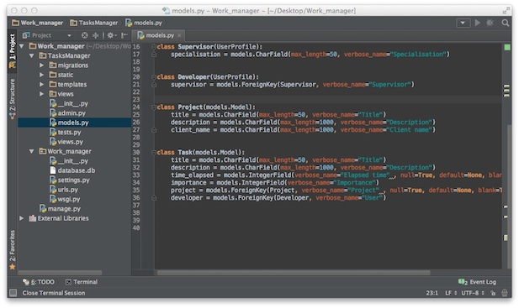Toggle read-only lock icon in status bar
The height and width of the screenshot is (308, 519).
pyautogui.click(x=493, y=293)
